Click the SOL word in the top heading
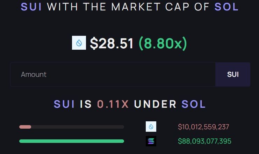 click(x=226, y=7)
